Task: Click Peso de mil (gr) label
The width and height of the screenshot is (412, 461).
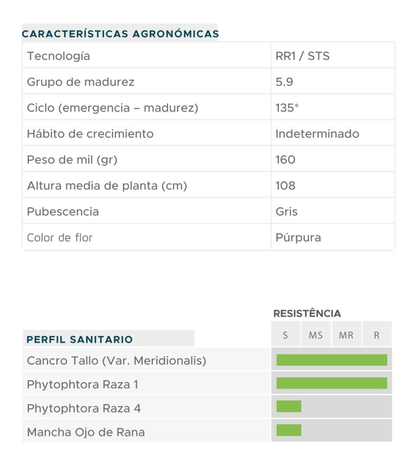Action: [x=72, y=160]
